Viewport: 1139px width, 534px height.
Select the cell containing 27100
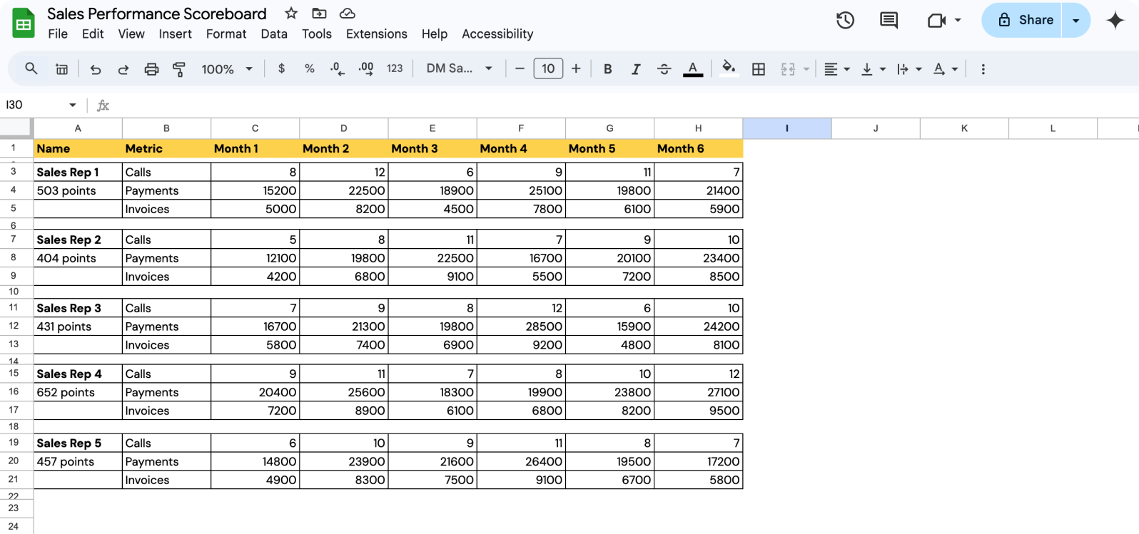699,392
